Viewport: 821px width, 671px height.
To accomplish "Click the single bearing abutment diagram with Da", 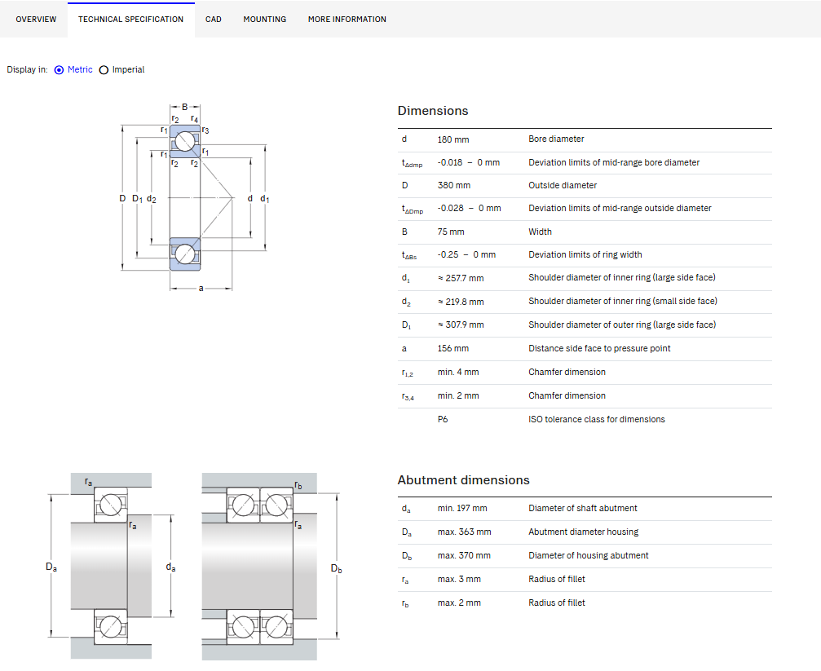I will click(111, 566).
